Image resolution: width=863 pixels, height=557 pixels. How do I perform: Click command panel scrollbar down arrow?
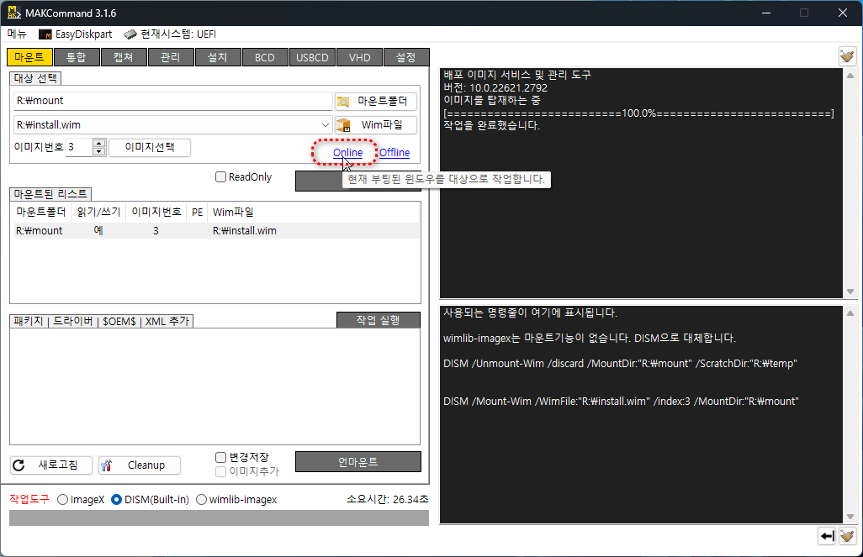850,517
